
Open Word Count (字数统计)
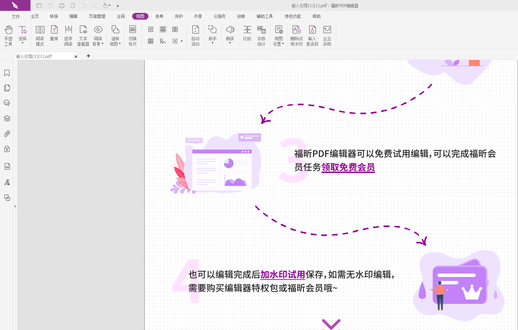tap(261, 35)
